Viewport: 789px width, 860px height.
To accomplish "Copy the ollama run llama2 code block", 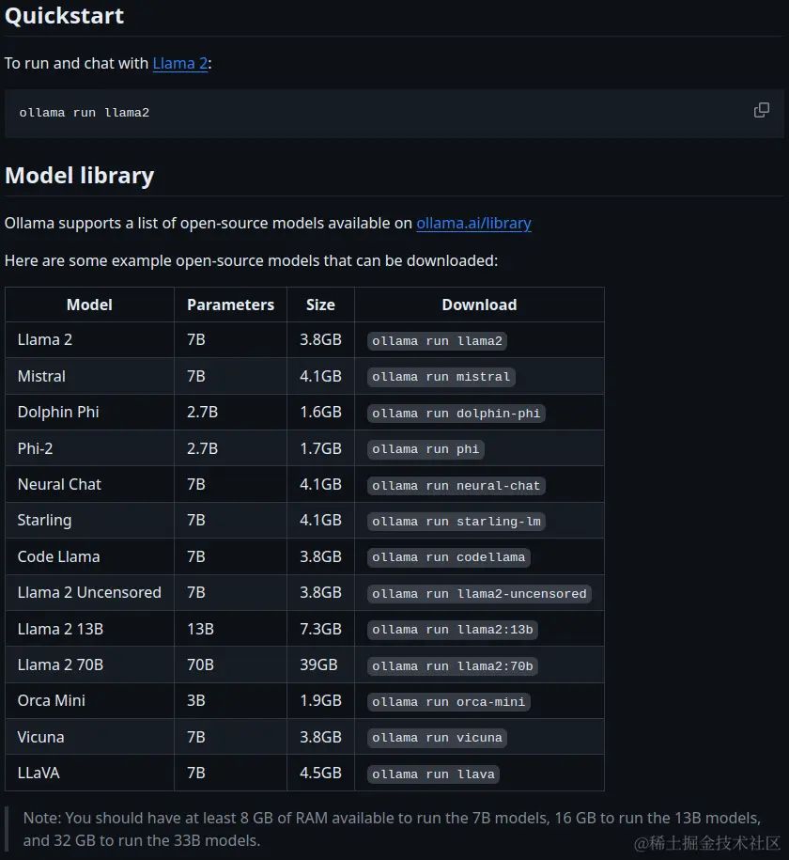I will point(761,110).
